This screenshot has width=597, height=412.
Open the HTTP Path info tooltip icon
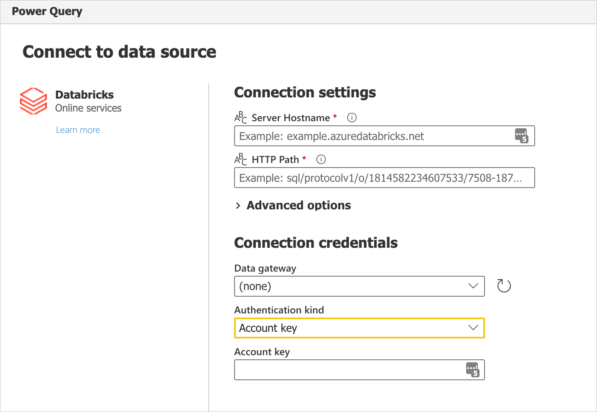(x=321, y=159)
